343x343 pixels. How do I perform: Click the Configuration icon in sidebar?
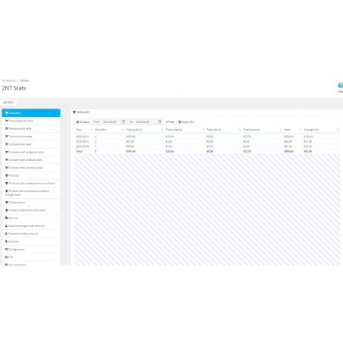point(7,249)
